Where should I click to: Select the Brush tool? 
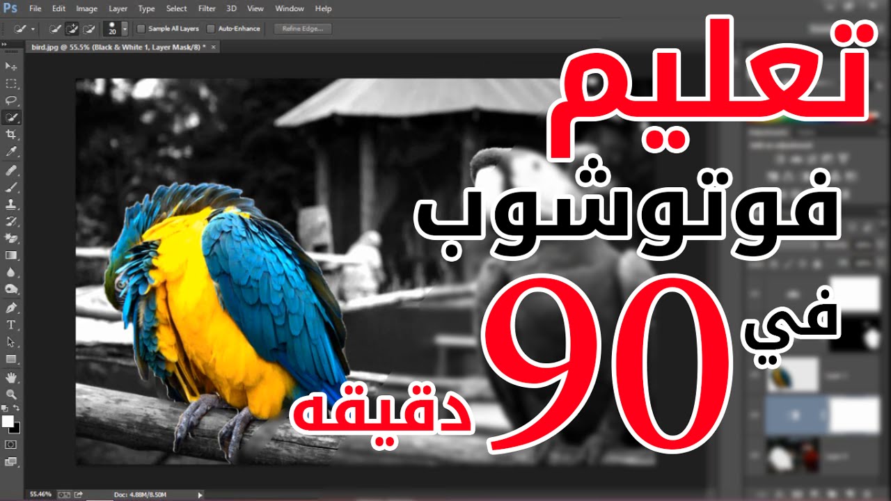11,188
